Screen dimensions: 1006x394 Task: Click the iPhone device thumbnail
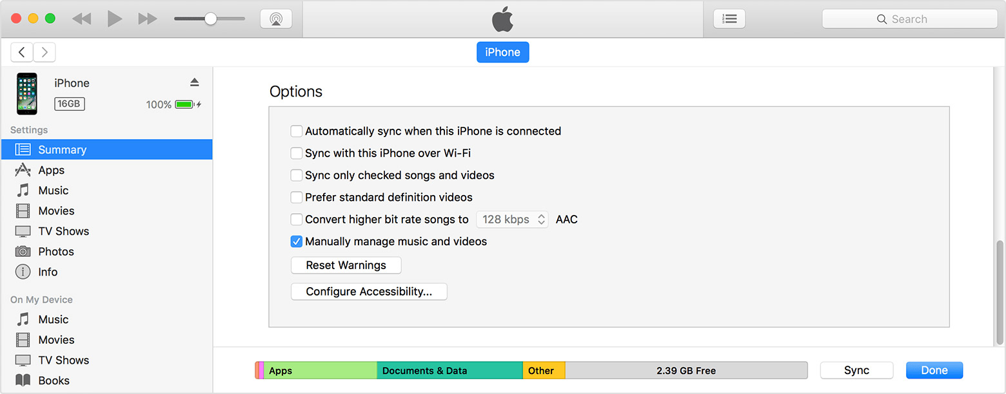click(x=27, y=94)
